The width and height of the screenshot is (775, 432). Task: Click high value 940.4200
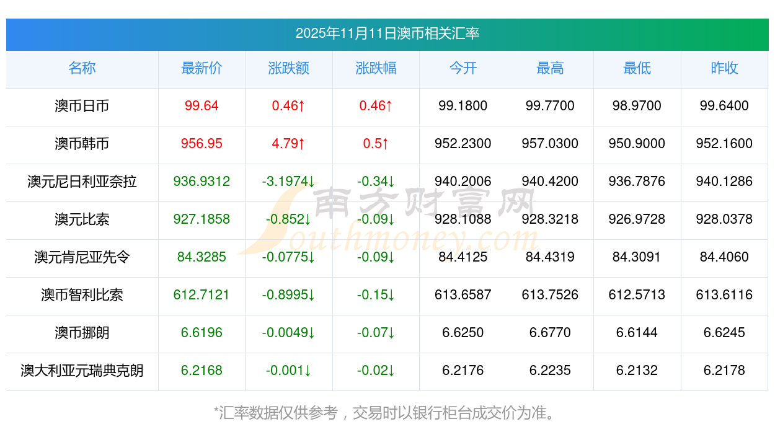pos(550,182)
